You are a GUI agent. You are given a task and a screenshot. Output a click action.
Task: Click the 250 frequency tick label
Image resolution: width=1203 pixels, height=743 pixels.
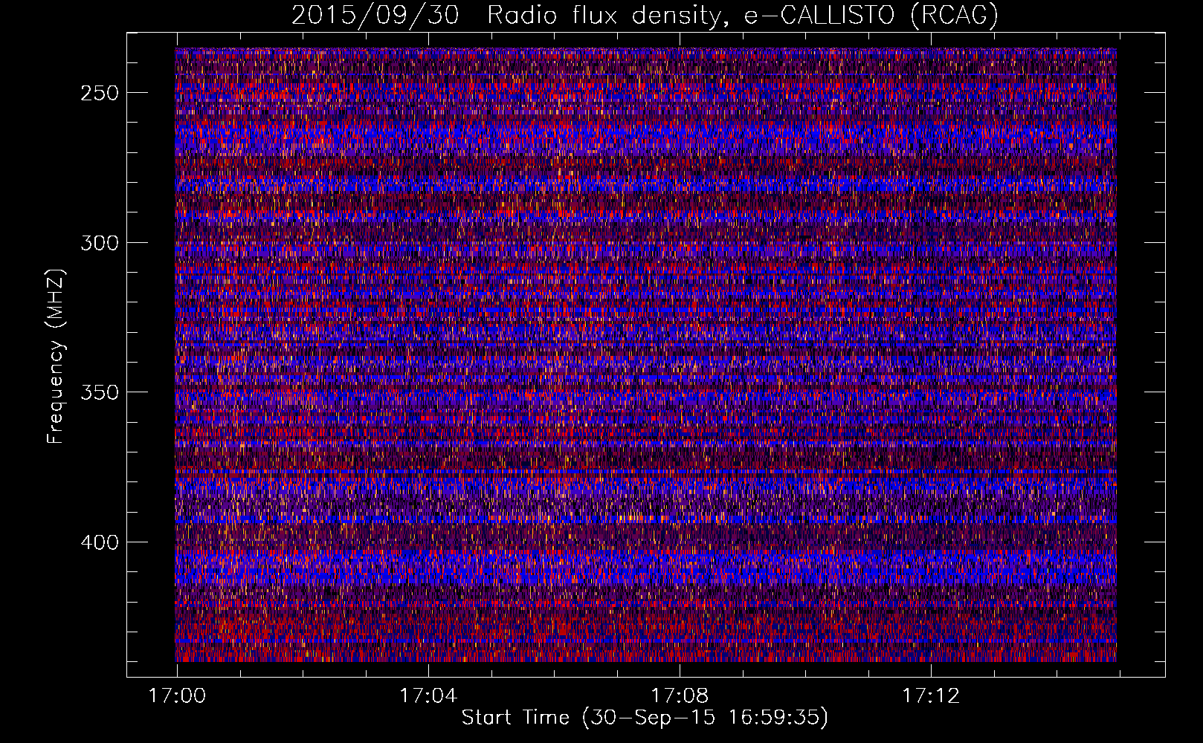(x=100, y=94)
